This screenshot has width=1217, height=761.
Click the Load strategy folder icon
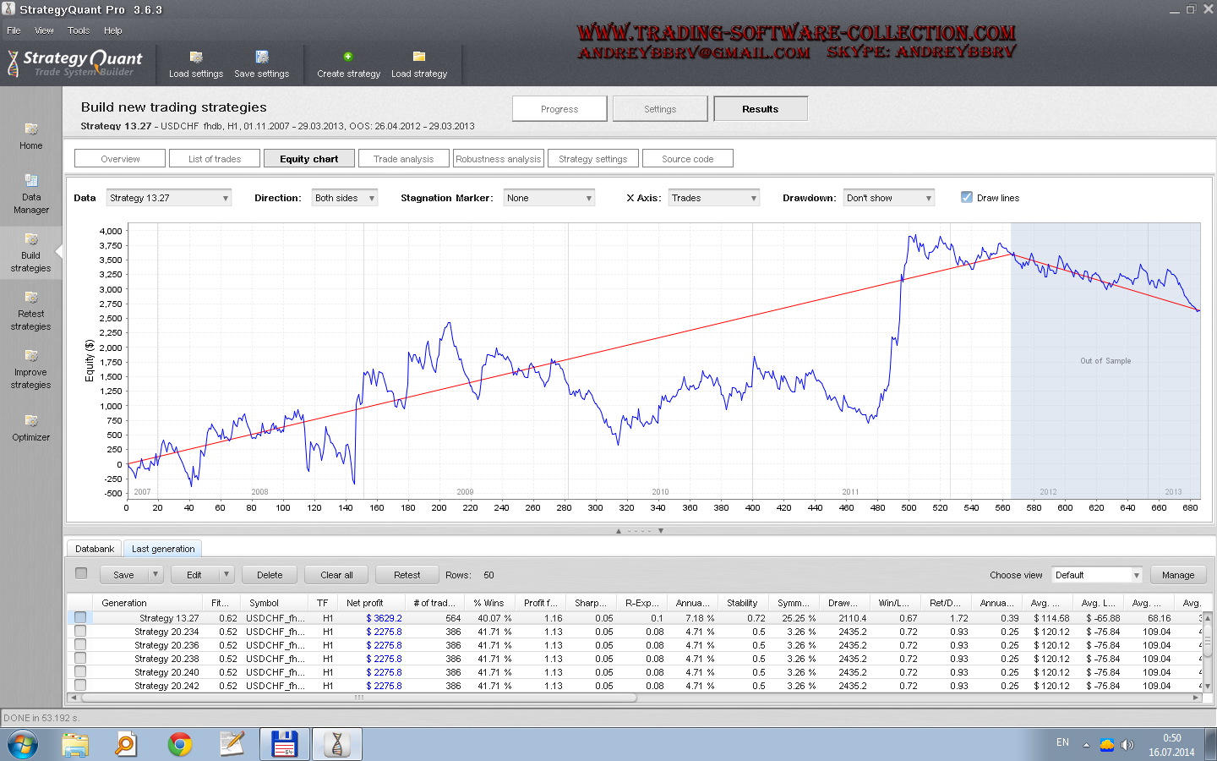point(419,57)
